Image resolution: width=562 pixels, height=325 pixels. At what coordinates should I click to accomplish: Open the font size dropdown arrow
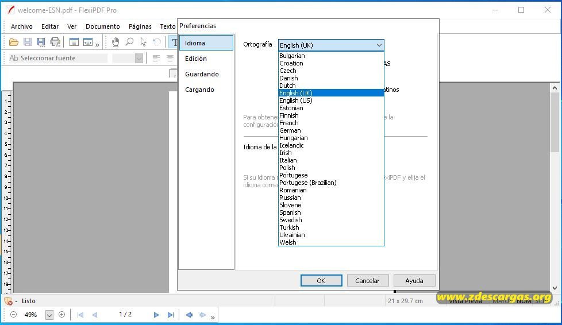point(139,58)
